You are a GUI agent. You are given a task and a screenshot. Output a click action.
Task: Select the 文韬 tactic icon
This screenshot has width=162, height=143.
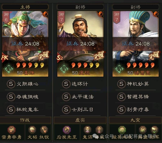click(x=32, y=130)
